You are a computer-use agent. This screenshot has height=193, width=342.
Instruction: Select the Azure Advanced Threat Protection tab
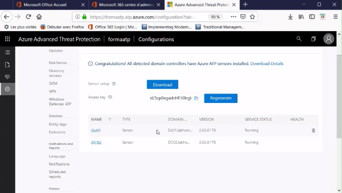click(x=202, y=5)
